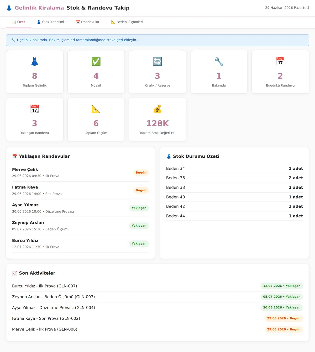Screen dimensions: 315x352
Task: Click the 'Burcu Yıldız - İlk Prova (GLN-007)' activity
Action: pos(45,286)
